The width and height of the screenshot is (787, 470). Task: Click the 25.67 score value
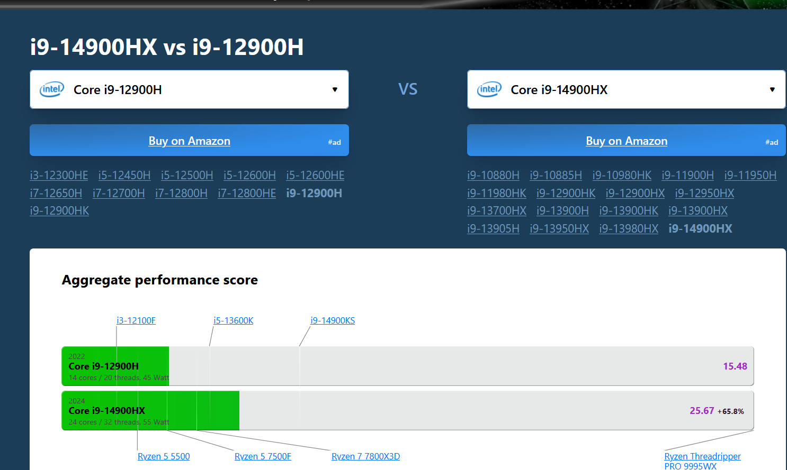tap(702, 411)
